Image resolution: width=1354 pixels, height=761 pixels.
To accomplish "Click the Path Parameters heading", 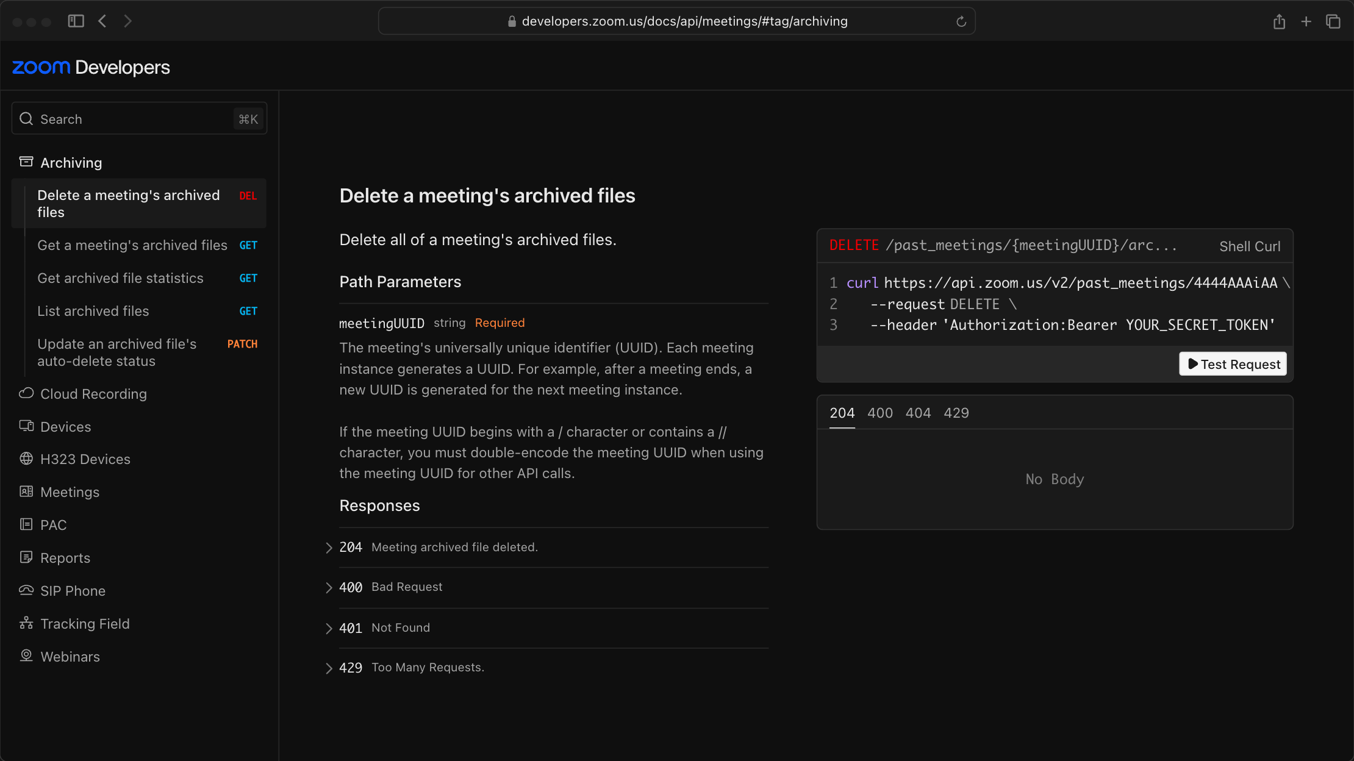I will pyautogui.click(x=400, y=282).
